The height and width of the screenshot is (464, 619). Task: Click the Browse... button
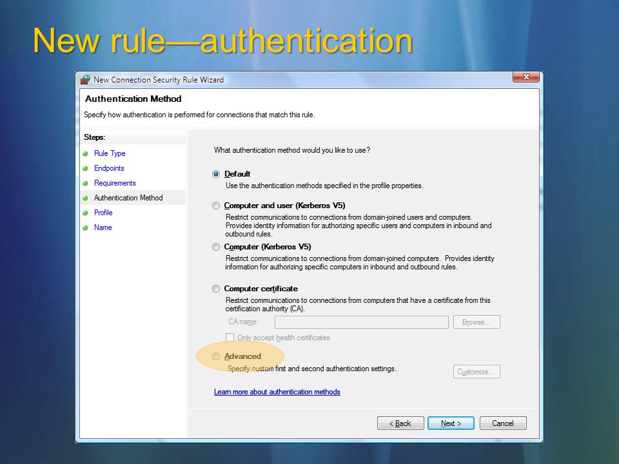pyautogui.click(x=477, y=322)
